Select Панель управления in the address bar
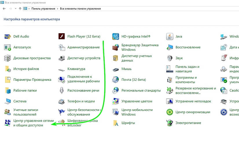 point(43,9)
